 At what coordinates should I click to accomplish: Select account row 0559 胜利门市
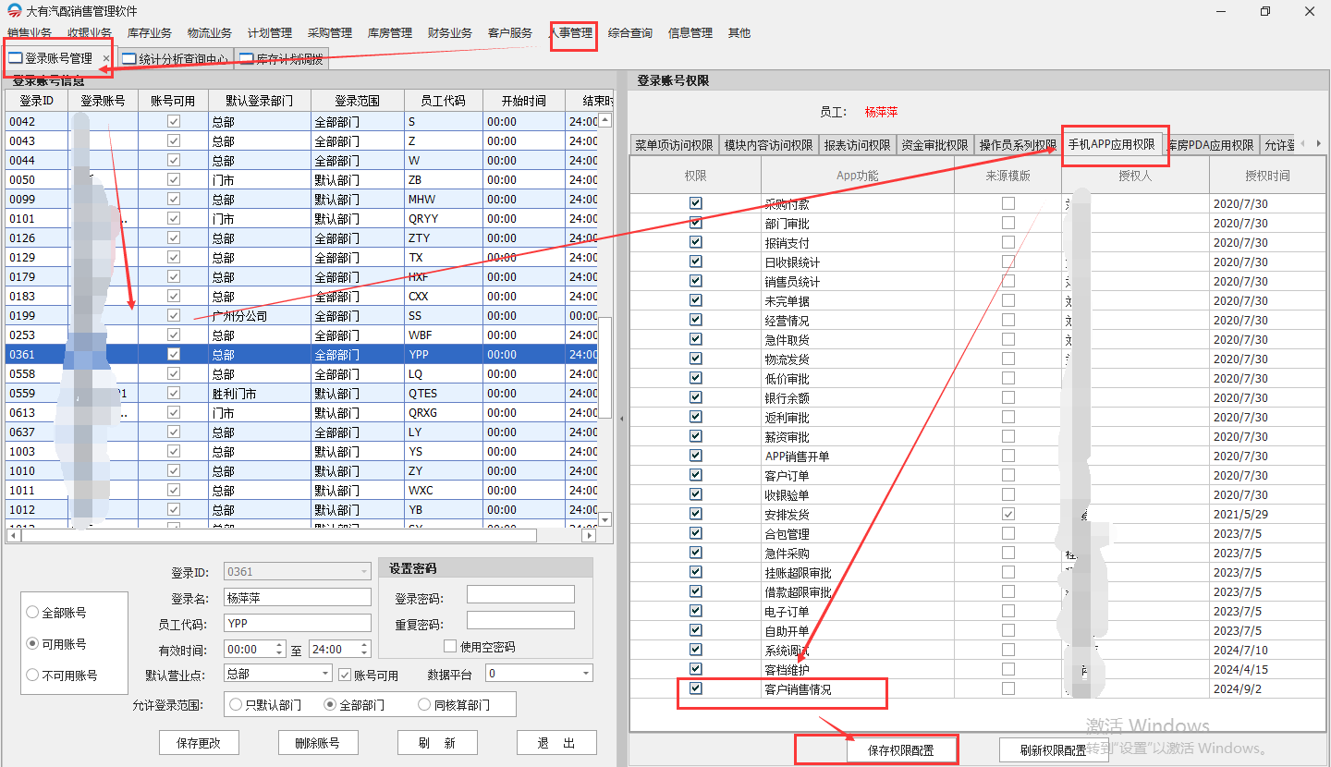coord(300,393)
